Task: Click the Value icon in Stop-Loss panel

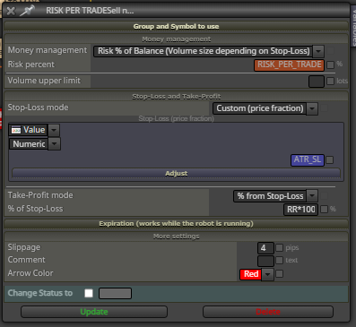Action: pyautogui.click(x=16, y=130)
